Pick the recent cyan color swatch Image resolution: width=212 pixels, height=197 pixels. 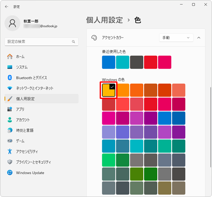coord(123,62)
